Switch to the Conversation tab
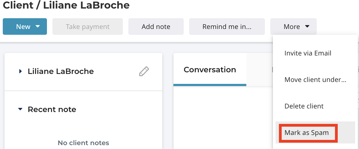Viewport: 359px width, 149px height. (210, 70)
